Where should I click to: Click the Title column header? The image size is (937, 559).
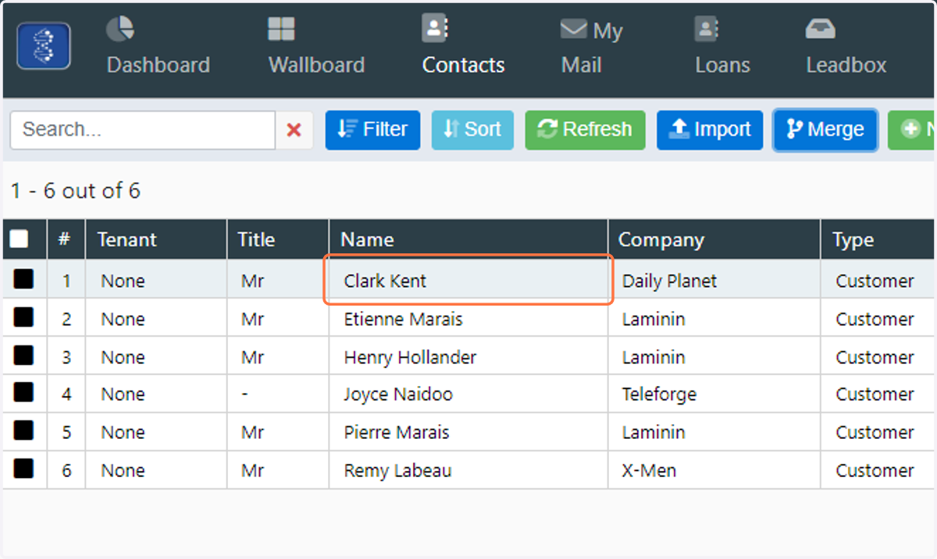(278, 239)
